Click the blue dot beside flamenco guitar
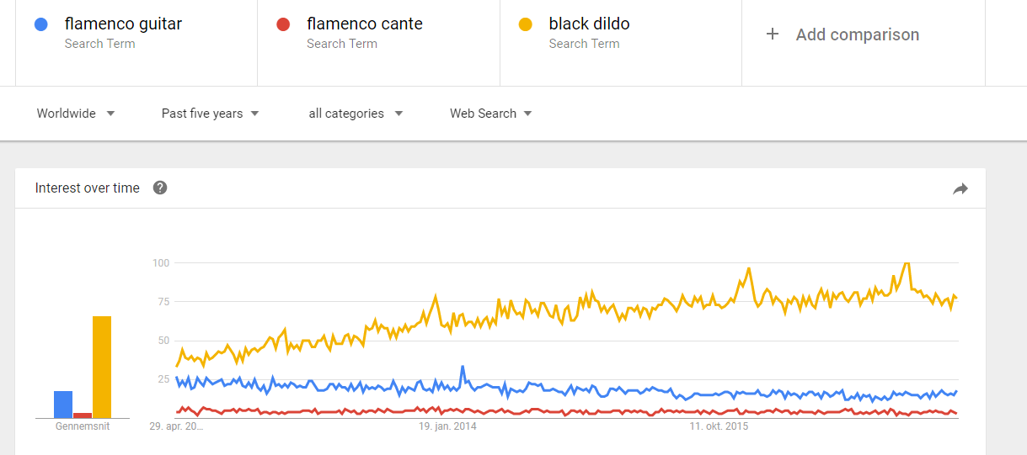Viewport: 1027px width, 455px height. point(41,25)
